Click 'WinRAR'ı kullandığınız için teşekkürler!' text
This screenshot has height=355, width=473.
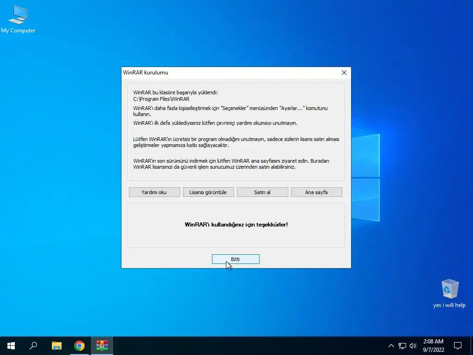click(x=236, y=225)
